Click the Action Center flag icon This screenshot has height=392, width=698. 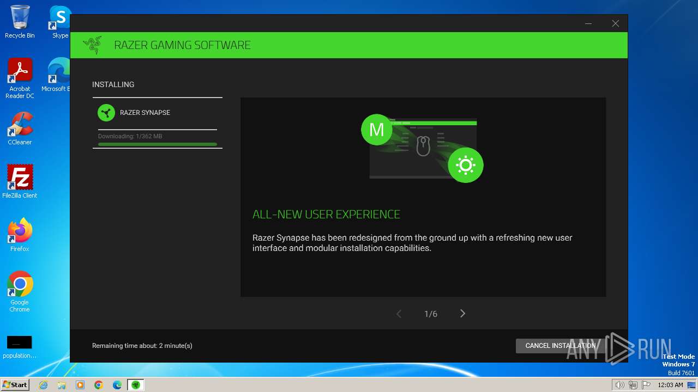point(646,385)
